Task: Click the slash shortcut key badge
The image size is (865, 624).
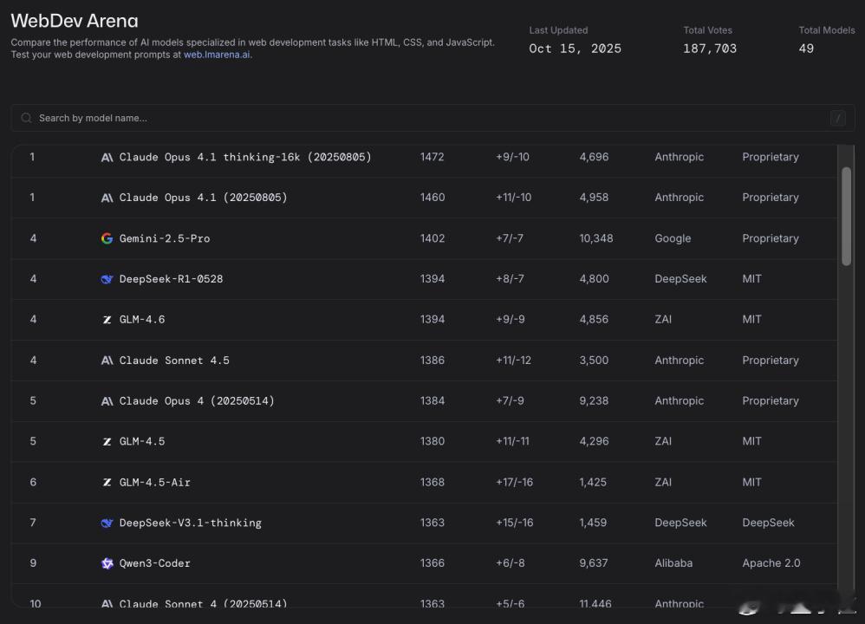Action: click(x=837, y=118)
